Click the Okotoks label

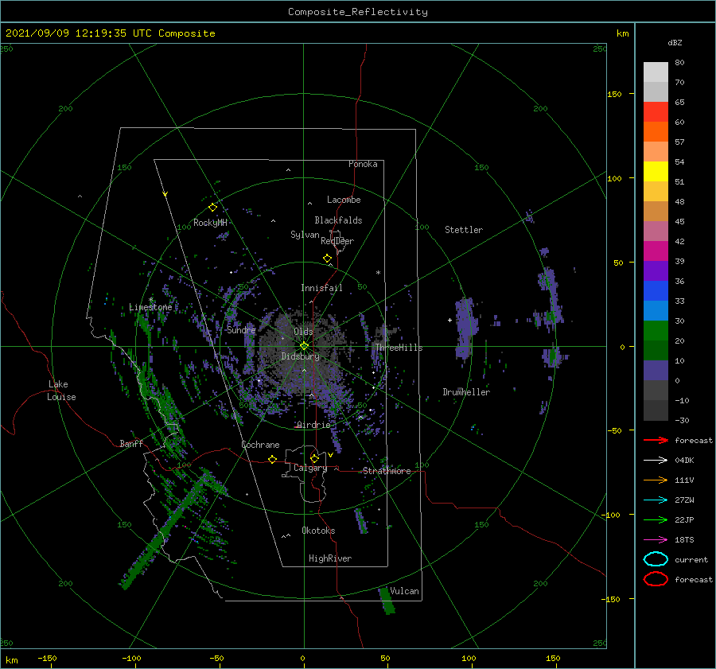tap(318, 531)
